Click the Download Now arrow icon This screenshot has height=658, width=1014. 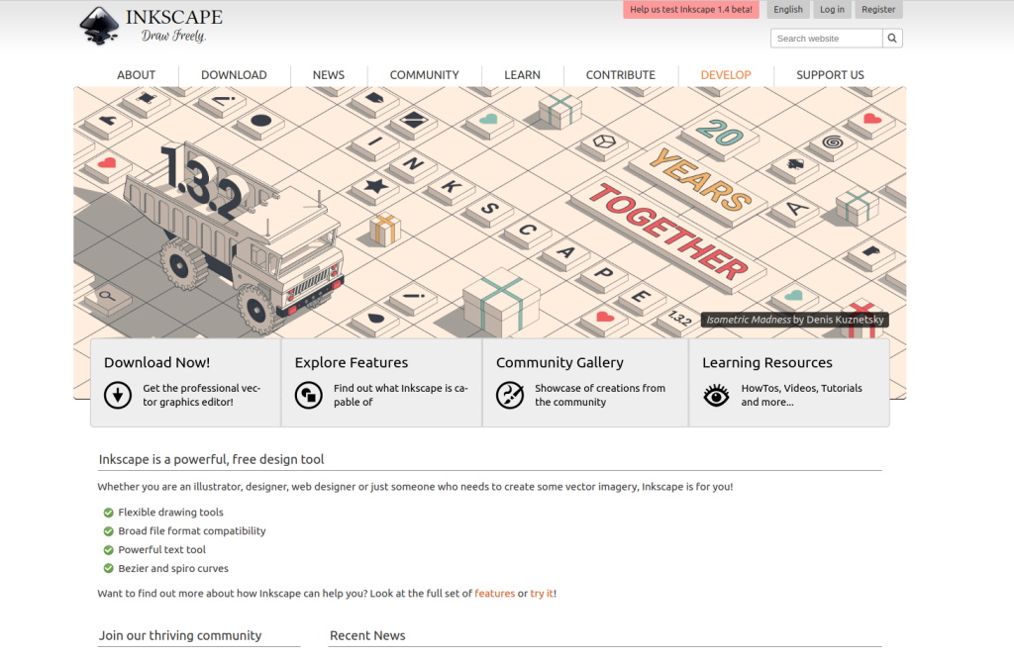tap(118, 396)
